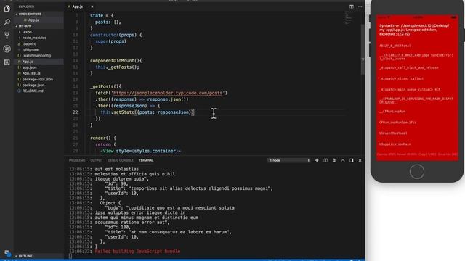This screenshot has height=261, width=465.
Task: Open the Explorer view in activity bar
Action: pyautogui.click(x=7, y=9)
